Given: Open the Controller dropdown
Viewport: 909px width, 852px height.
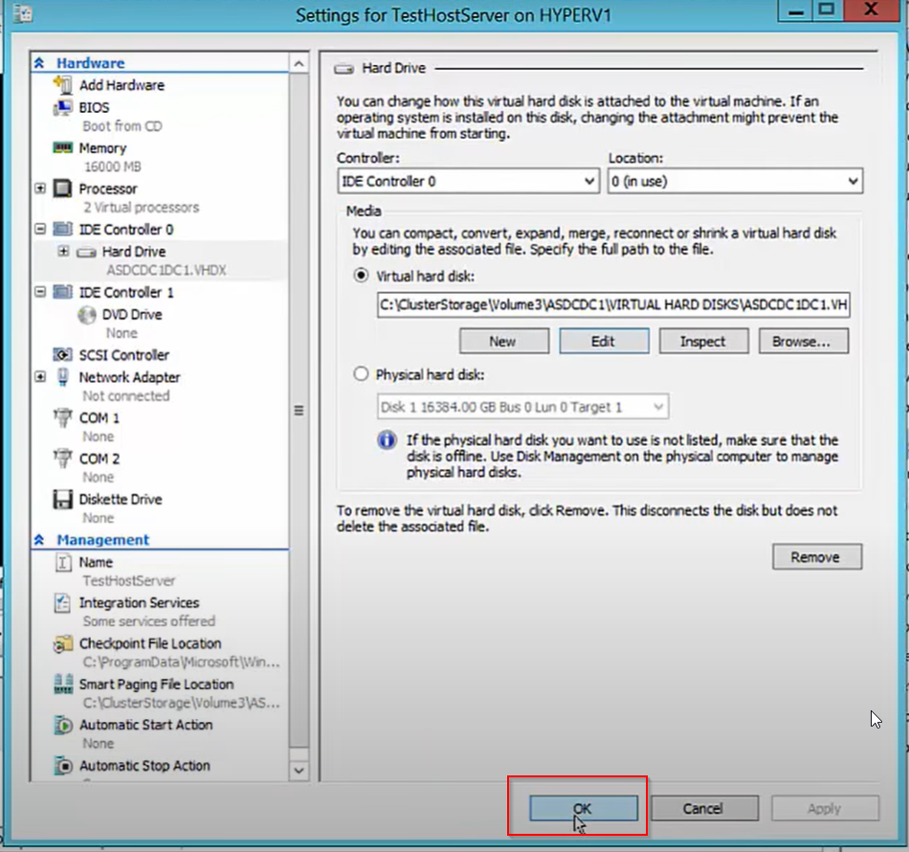Looking at the screenshot, I should (468, 181).
